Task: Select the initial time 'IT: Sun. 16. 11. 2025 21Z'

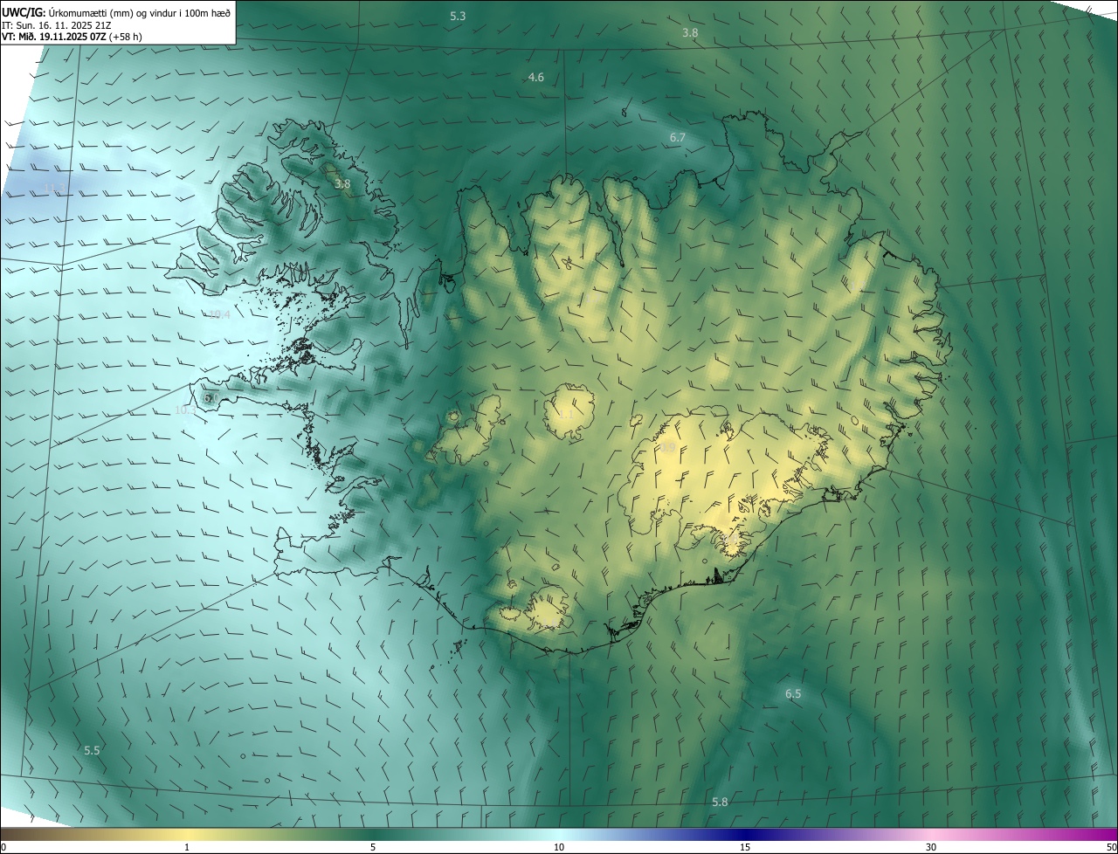Action: click(57, 24)
